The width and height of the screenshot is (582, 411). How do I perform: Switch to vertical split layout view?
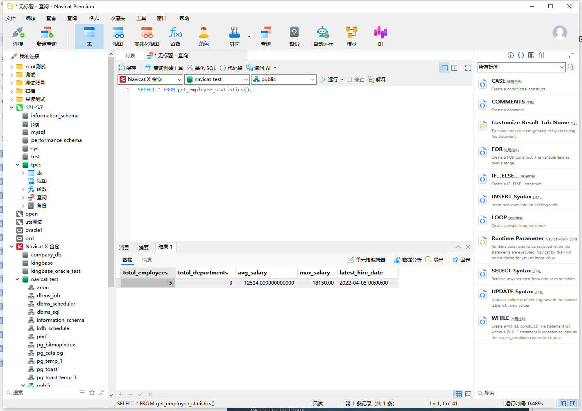[454, 68]
